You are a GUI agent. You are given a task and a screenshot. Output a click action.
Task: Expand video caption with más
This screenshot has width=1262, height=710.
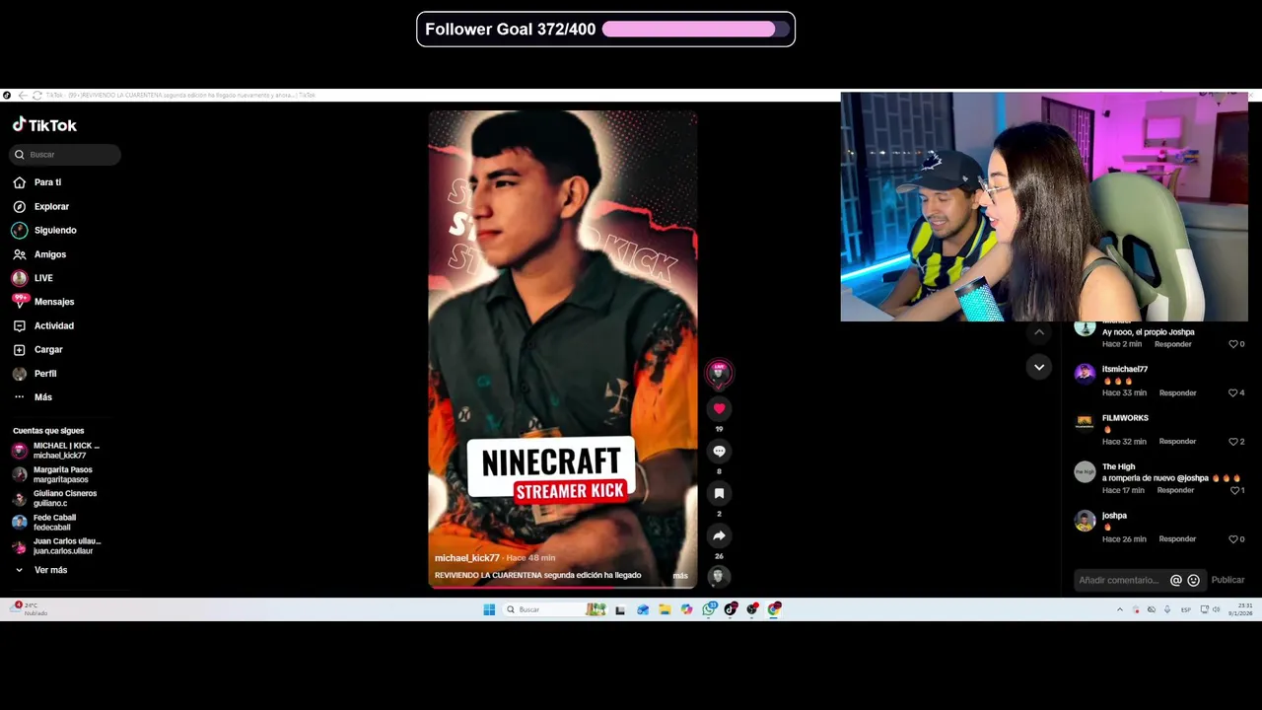click(680, 575)
